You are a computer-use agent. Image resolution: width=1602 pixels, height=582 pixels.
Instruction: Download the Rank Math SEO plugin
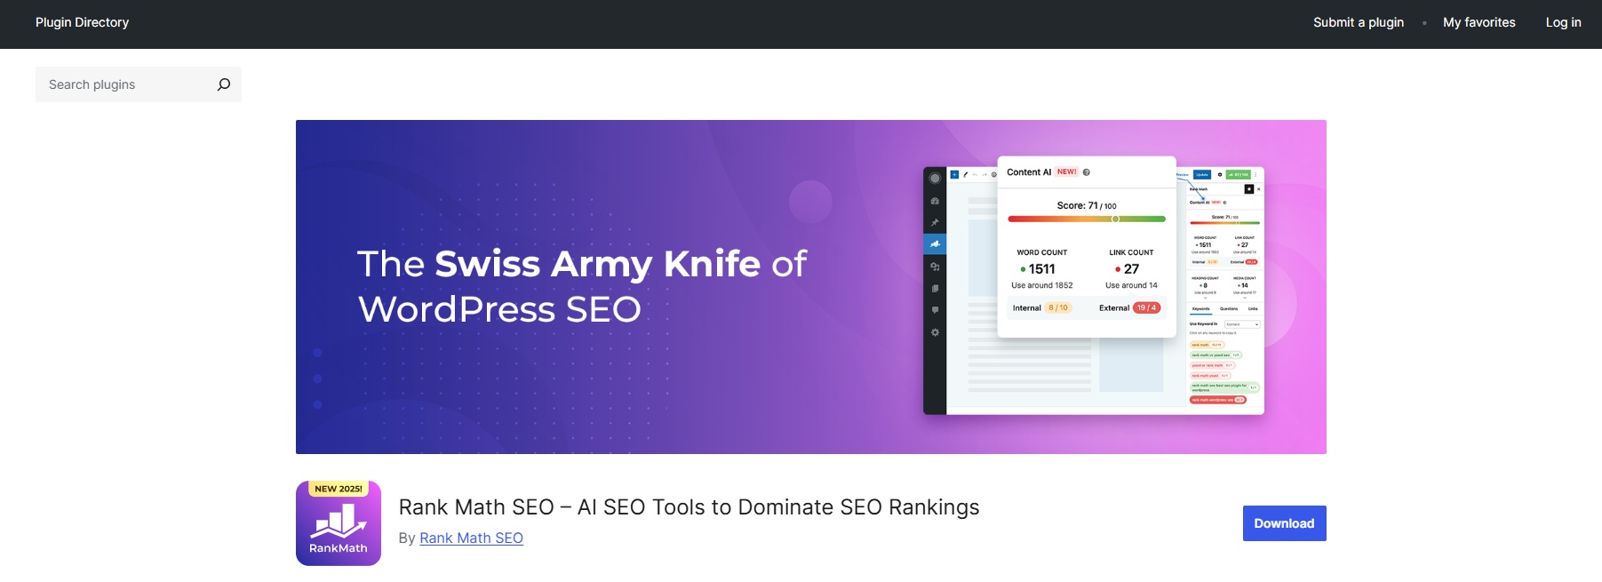[x=1284, y=523]
